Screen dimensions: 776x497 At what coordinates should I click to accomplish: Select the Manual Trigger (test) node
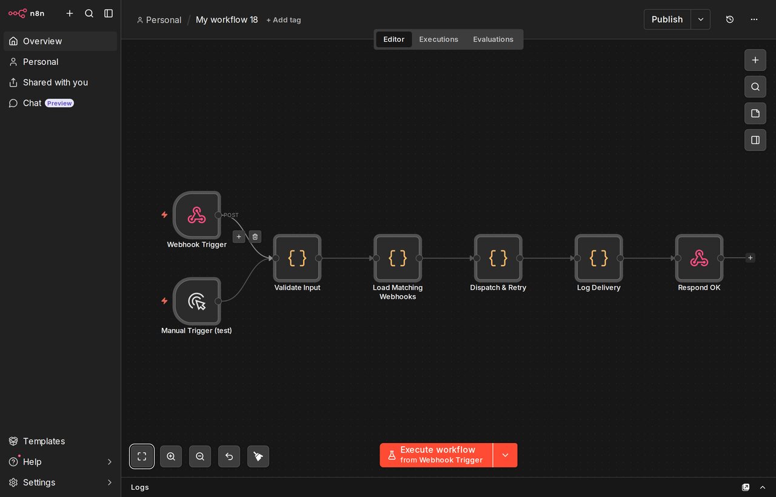(x=196, y=301)
